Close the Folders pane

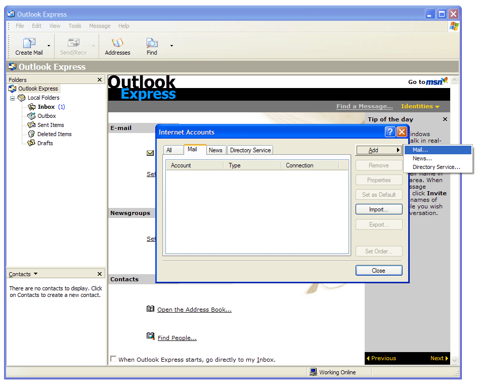point(100,79)
